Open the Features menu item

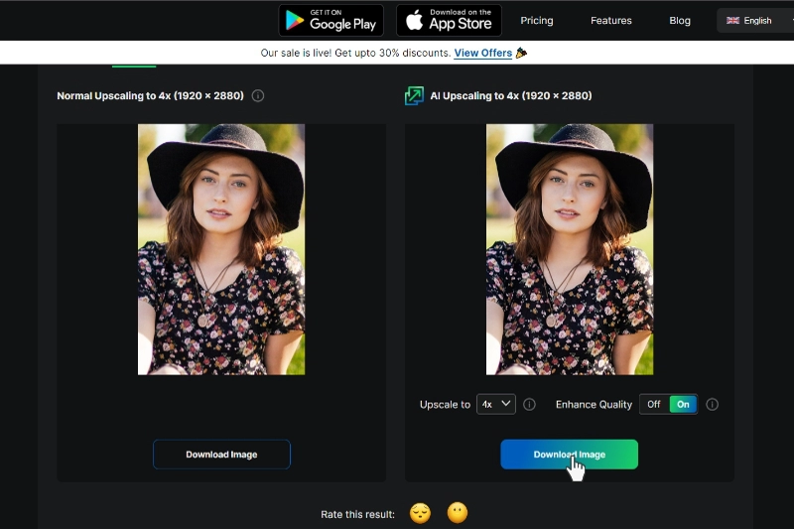tap(611, 21)
